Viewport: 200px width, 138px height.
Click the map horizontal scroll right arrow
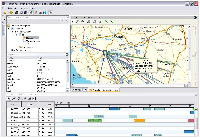186,85
